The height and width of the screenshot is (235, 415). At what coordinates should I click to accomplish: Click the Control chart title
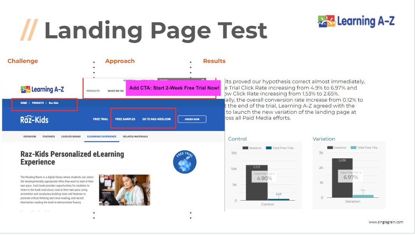click(x=237, y=139)
